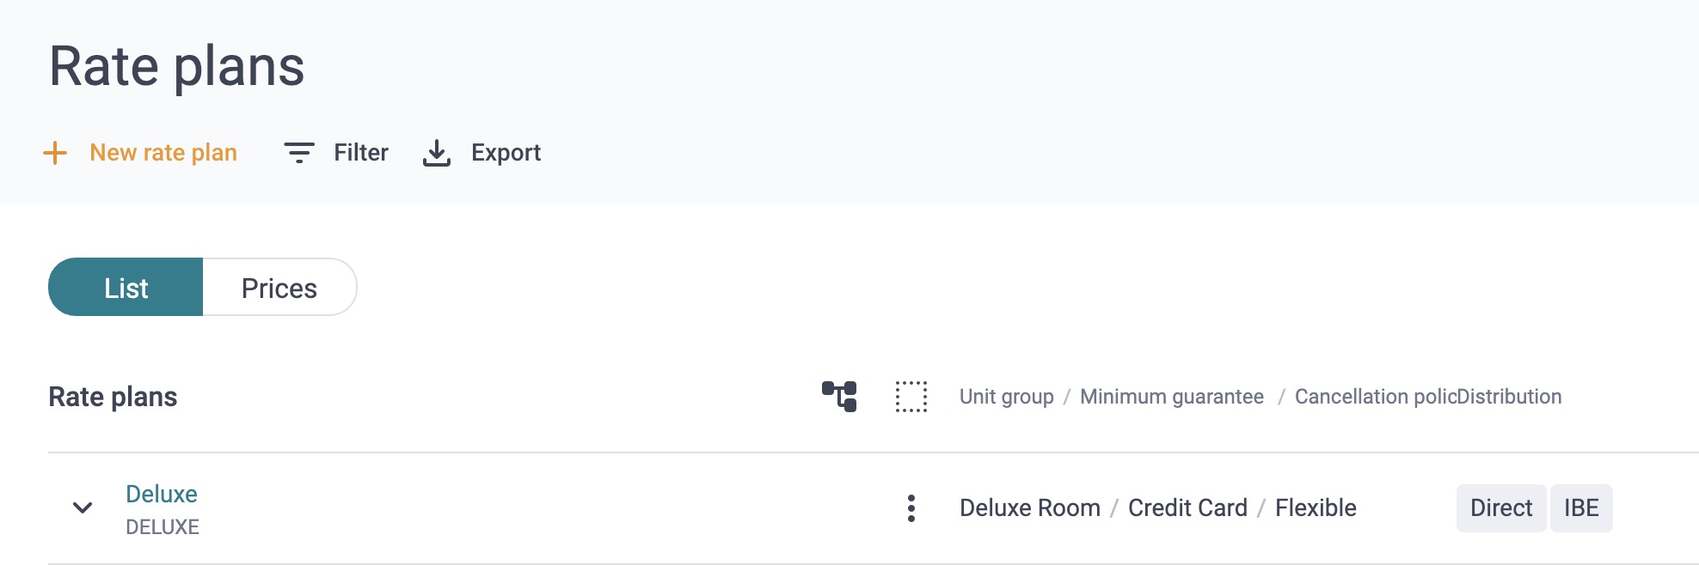Click the Unit group column header

[x=1007, y=397]
